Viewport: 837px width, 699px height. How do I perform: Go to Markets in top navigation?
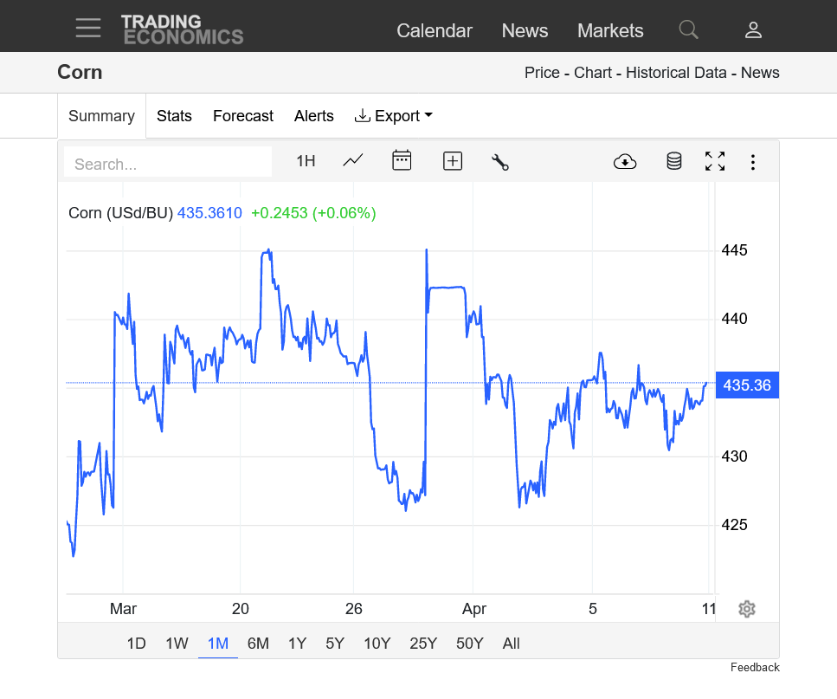[610, 30]
